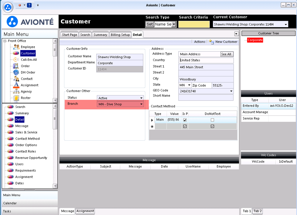Switch to the Summary tab
The width and height of the screenshot is (297, 215).
[x=101, y=35]
